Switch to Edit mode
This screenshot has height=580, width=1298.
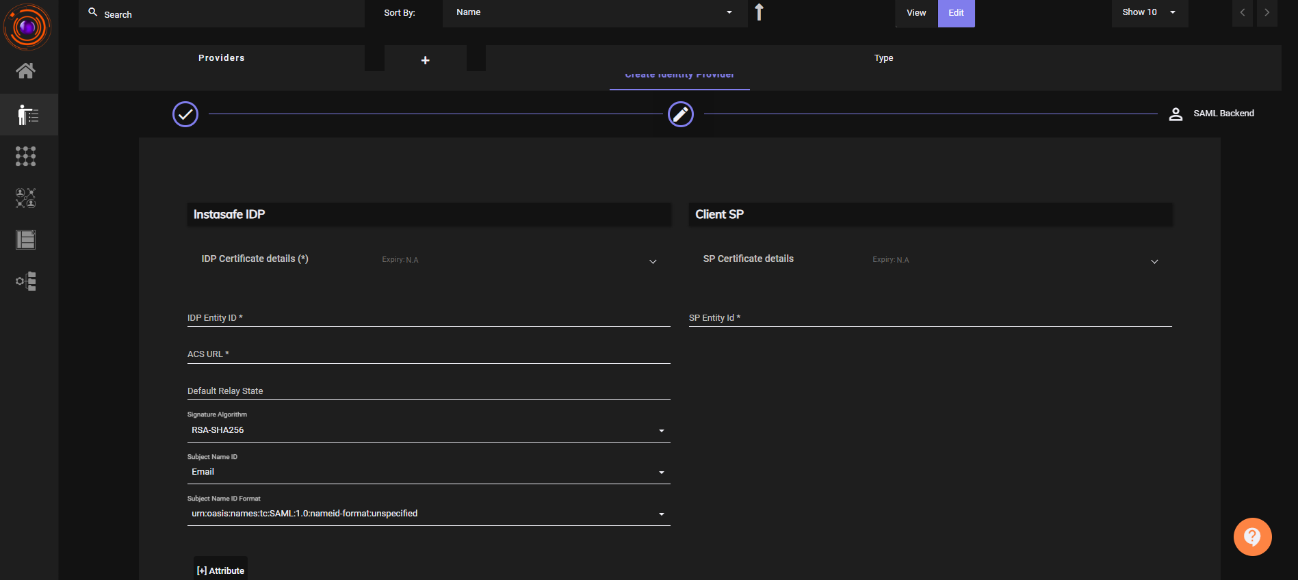tap(957, 13)
